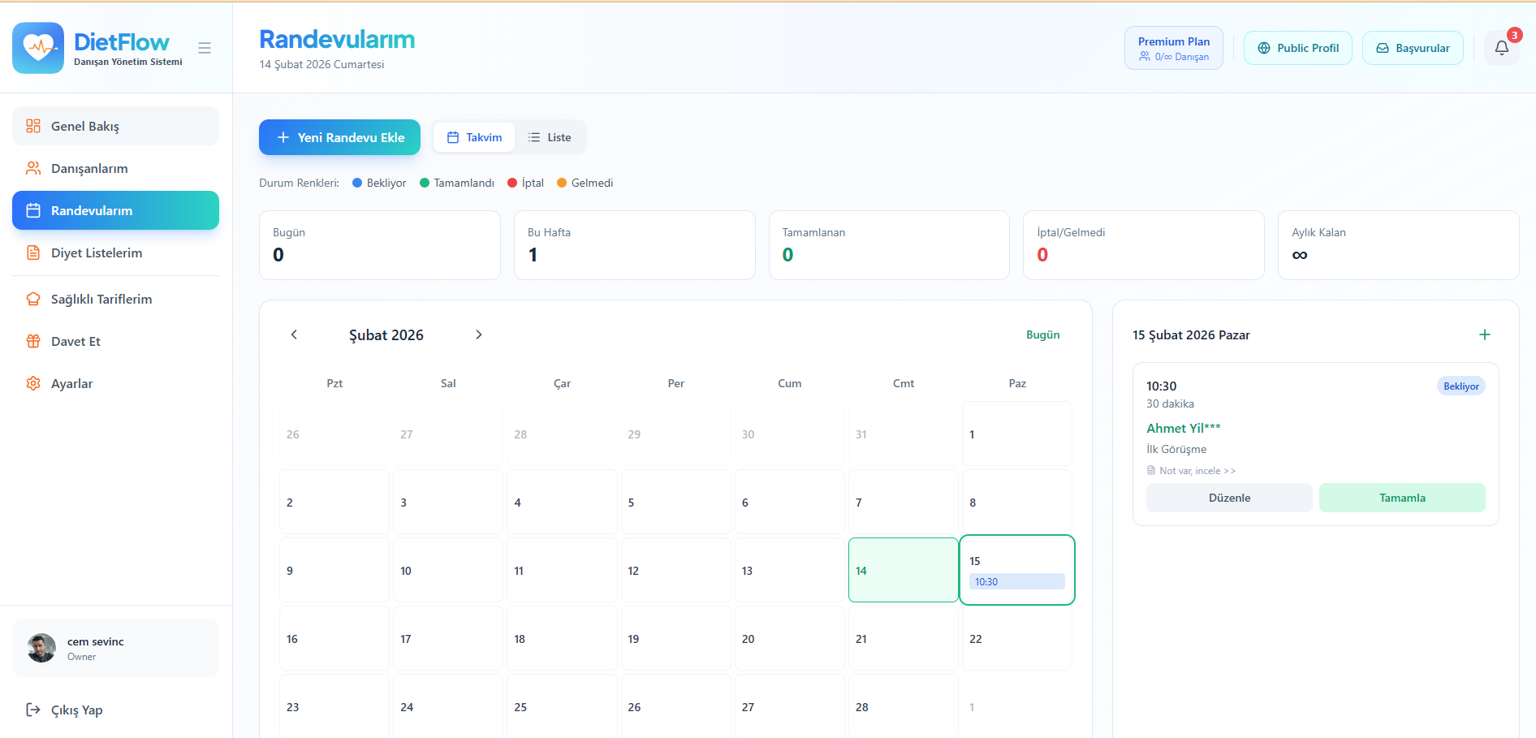The height and width of the screenshot is (738, 1536).
Task: Collapse sidebar with hamburger menu icon
Action: (205, 48)
